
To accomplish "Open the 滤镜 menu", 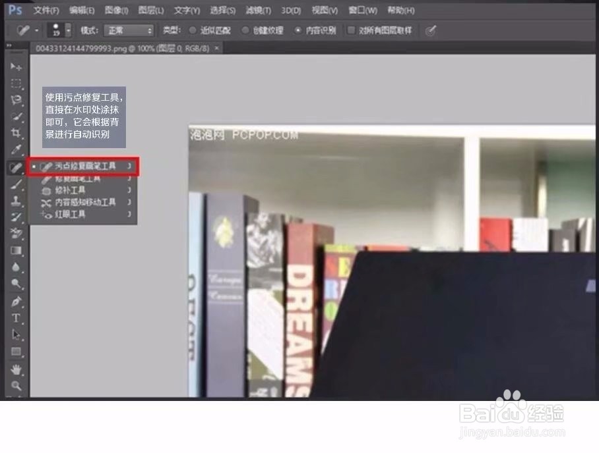I will pyautogui.click(x=257, y=10).
